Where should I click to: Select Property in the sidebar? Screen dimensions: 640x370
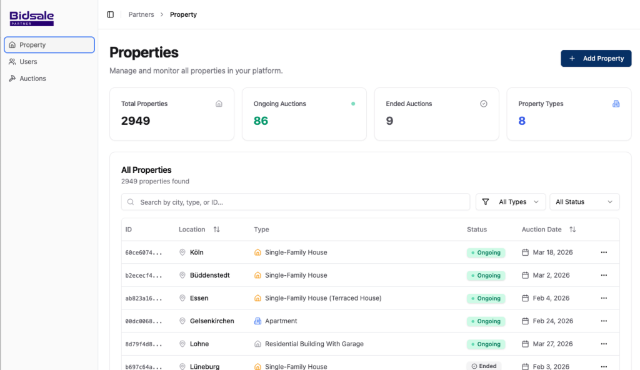tap(32, 45)
